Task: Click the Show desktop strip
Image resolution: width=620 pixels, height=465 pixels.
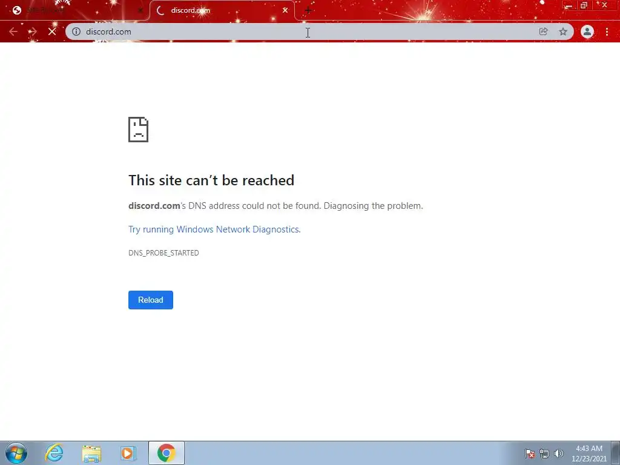Action: point(616,453)
